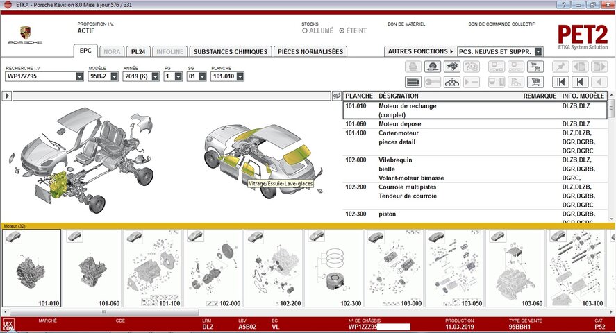Viewport: 616px width, 333px height.
Task: Select row 101-060 Moteur depose
Action: (x=475, y=124)
